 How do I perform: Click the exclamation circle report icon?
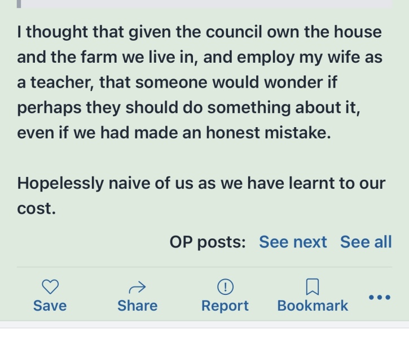(225, 287)
